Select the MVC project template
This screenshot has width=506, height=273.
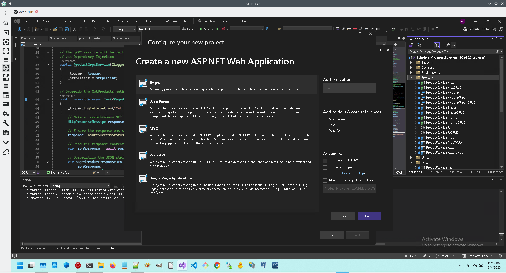point(227,135)
